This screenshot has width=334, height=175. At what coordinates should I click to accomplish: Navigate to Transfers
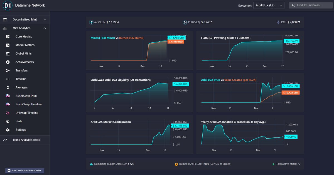(22, 70)
